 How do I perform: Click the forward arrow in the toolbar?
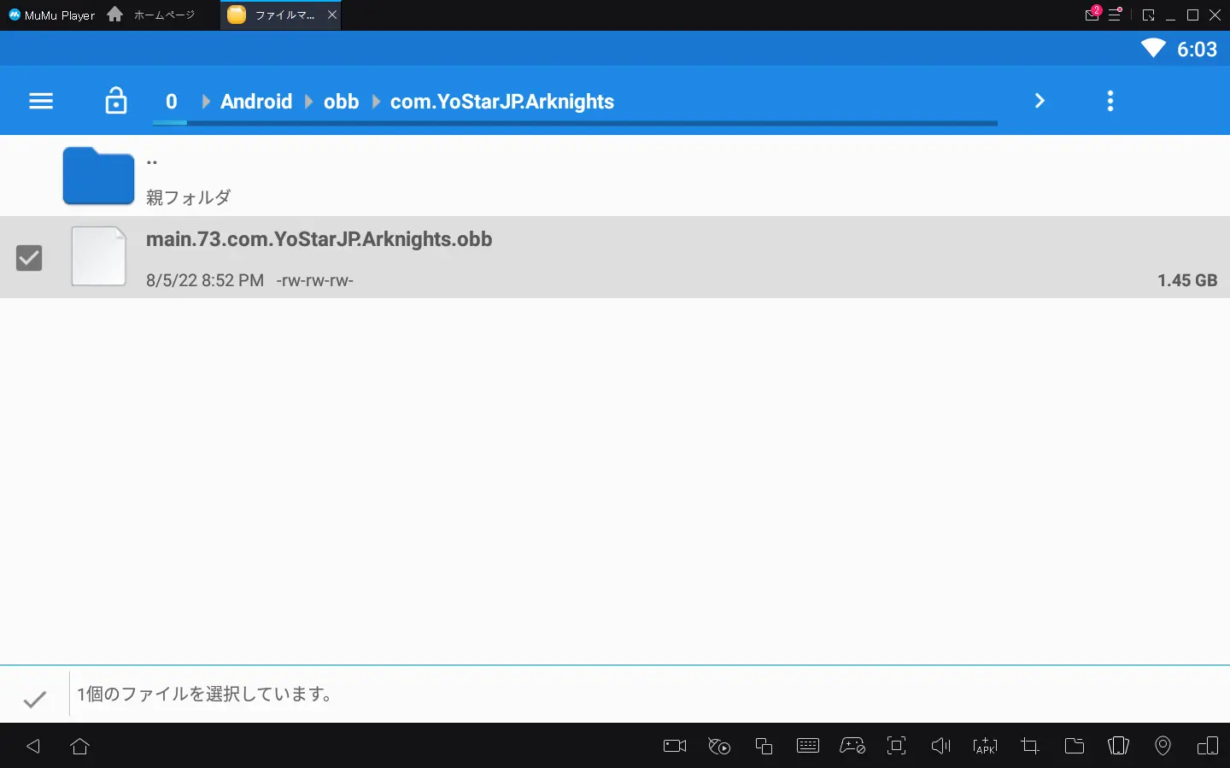coord(1040,100)
